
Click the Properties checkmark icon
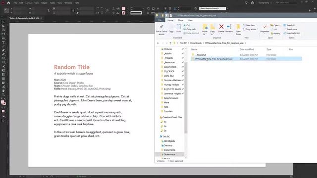tap(264, 27)
